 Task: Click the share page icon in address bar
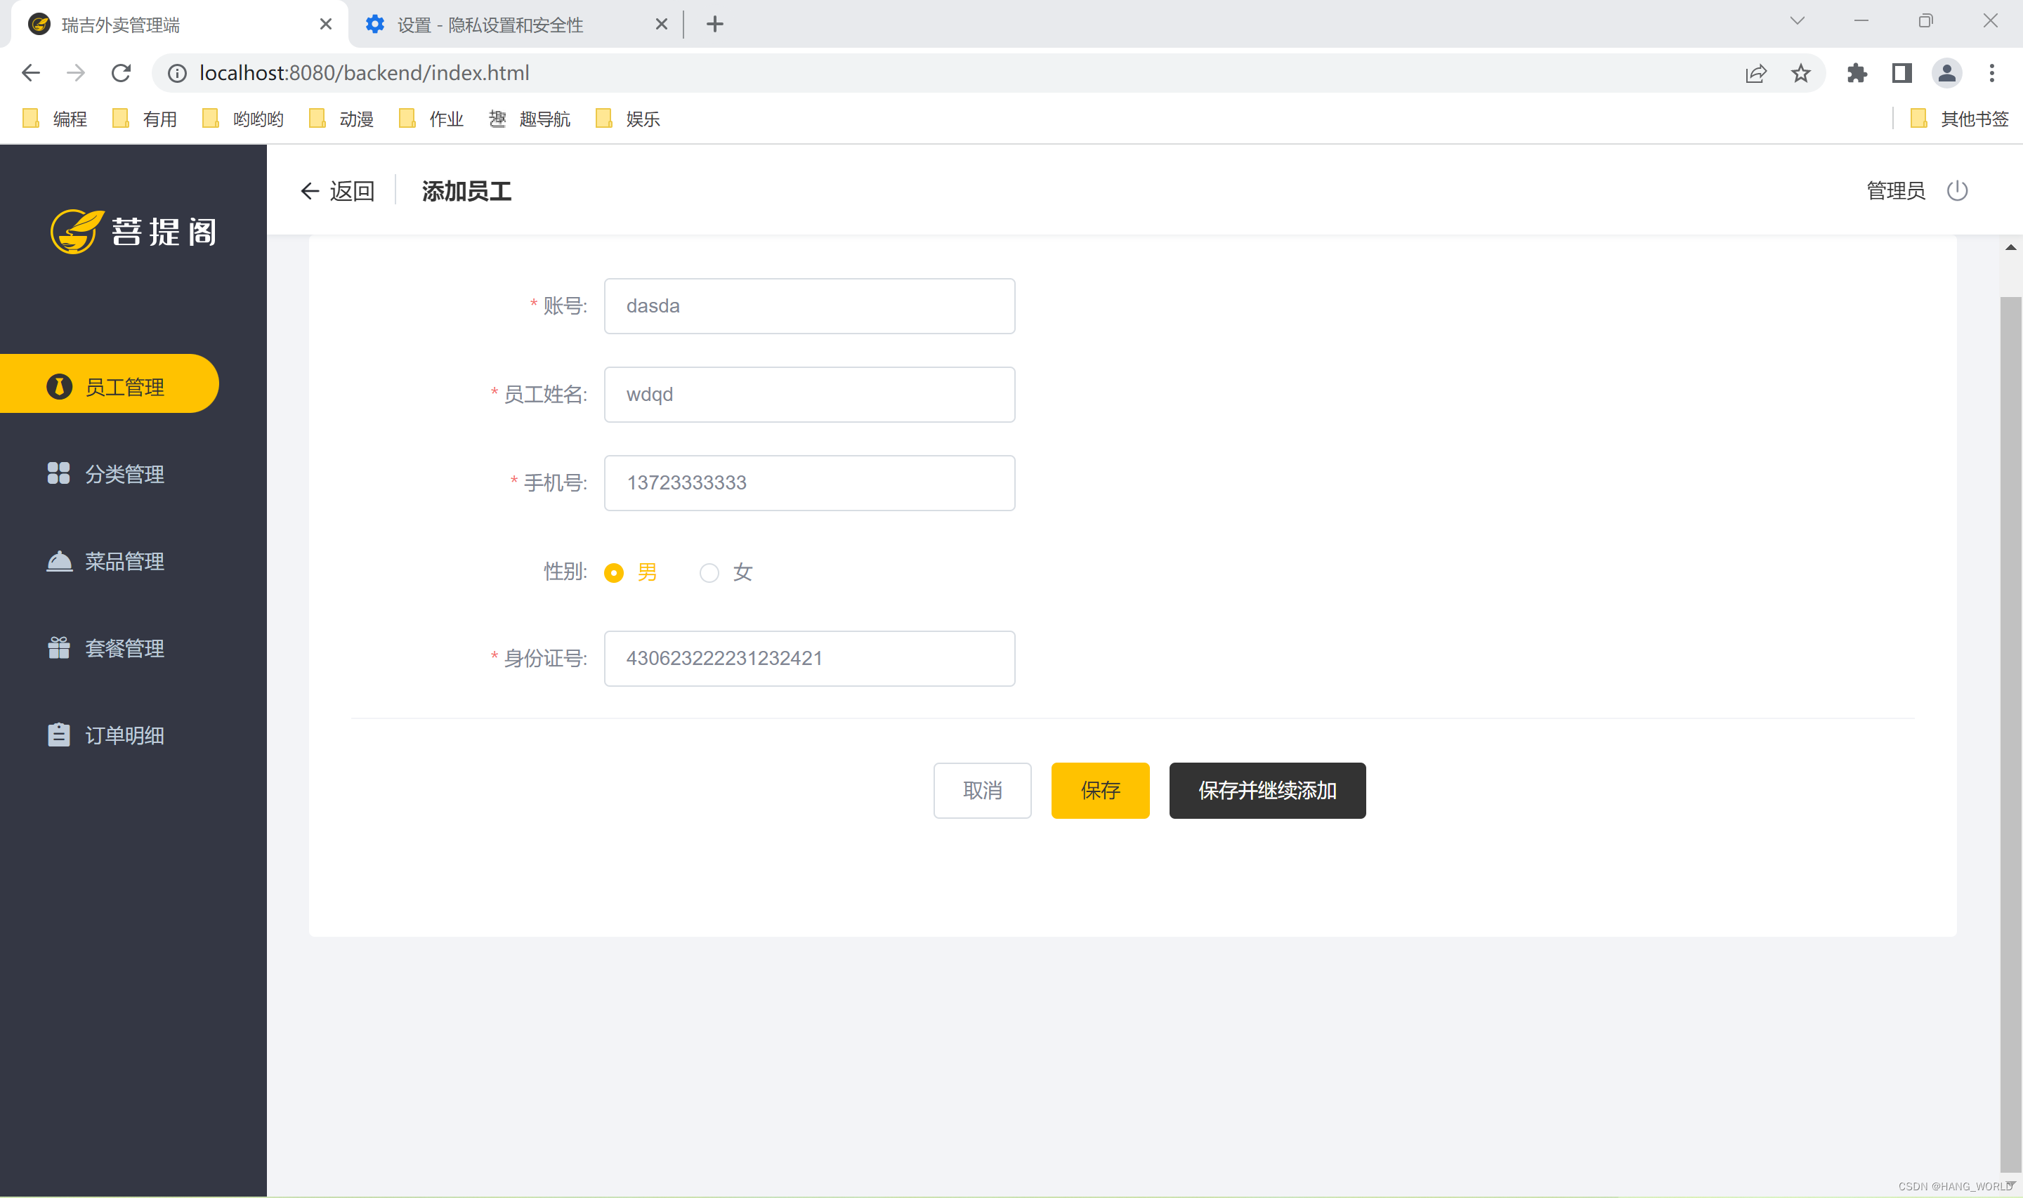(1756, 74)
